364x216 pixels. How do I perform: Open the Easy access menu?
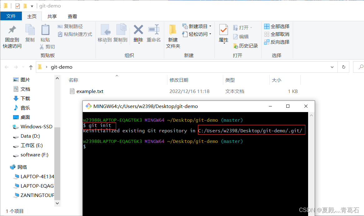pos(197,34)
